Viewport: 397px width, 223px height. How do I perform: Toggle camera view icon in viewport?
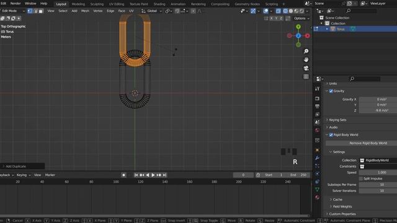(306, 68)
